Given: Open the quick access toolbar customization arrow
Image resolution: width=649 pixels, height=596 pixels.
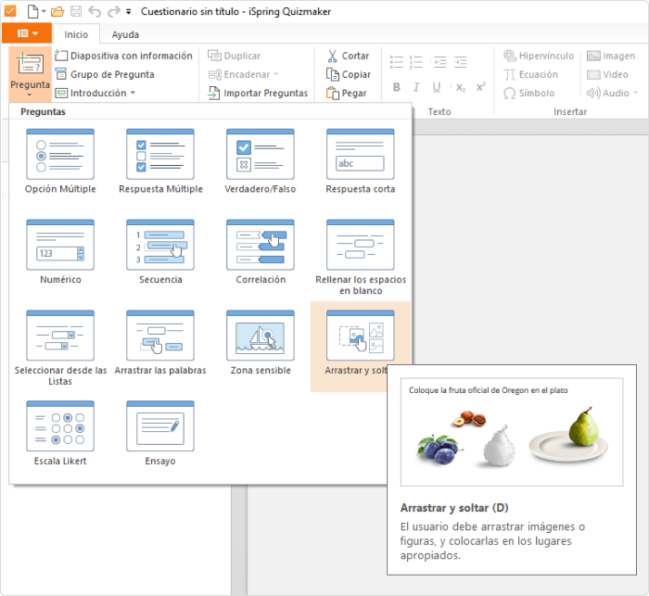Looking at the screenshot, I should (x=129, y=12).
